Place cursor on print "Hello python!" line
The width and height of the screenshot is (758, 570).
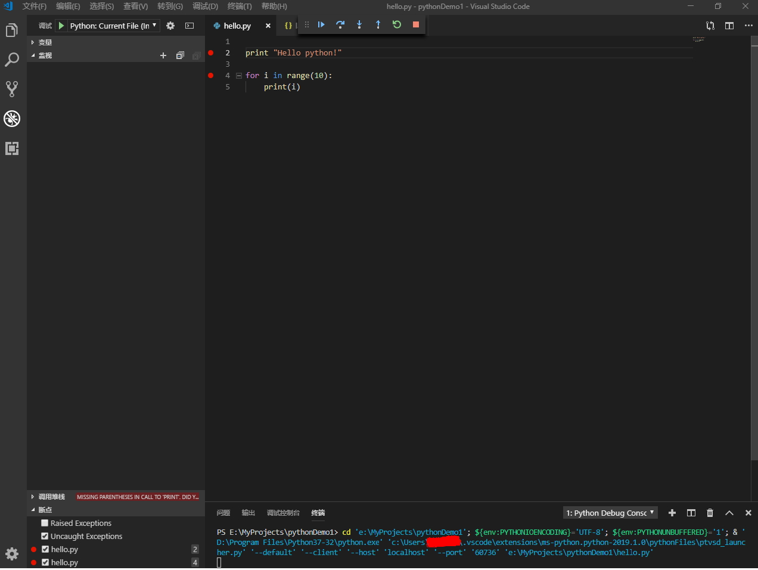(293, 52)
